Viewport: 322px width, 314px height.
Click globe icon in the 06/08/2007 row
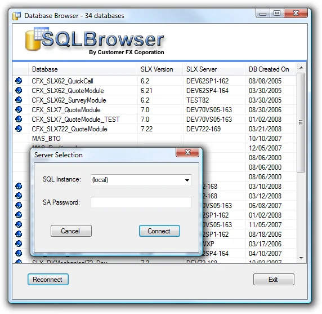tap(19, 205)
